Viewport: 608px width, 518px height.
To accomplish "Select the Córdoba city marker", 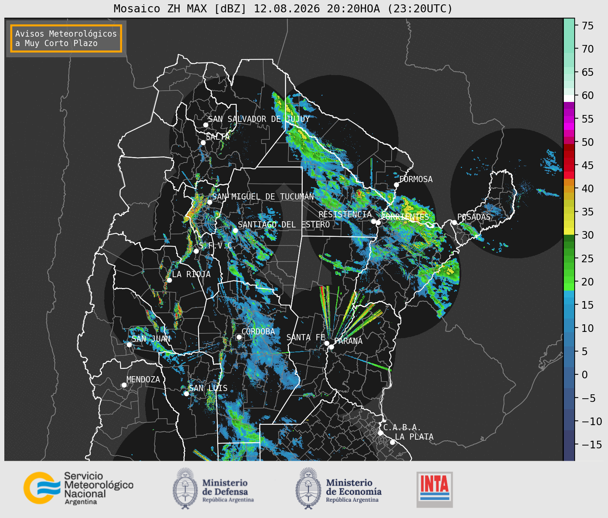I will pyautogui.click(x=239, y=337).
